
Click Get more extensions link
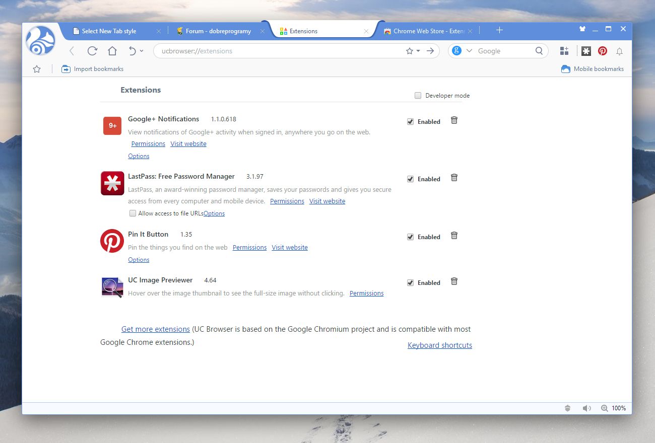156,329
